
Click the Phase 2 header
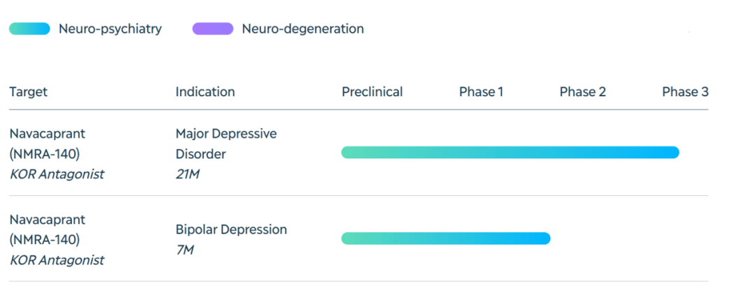pos(583,91)
